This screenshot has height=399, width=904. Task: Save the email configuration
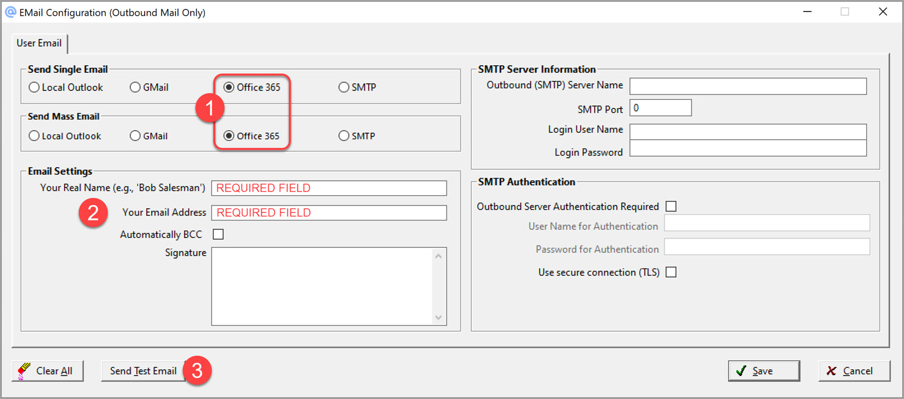coord(763,371)
